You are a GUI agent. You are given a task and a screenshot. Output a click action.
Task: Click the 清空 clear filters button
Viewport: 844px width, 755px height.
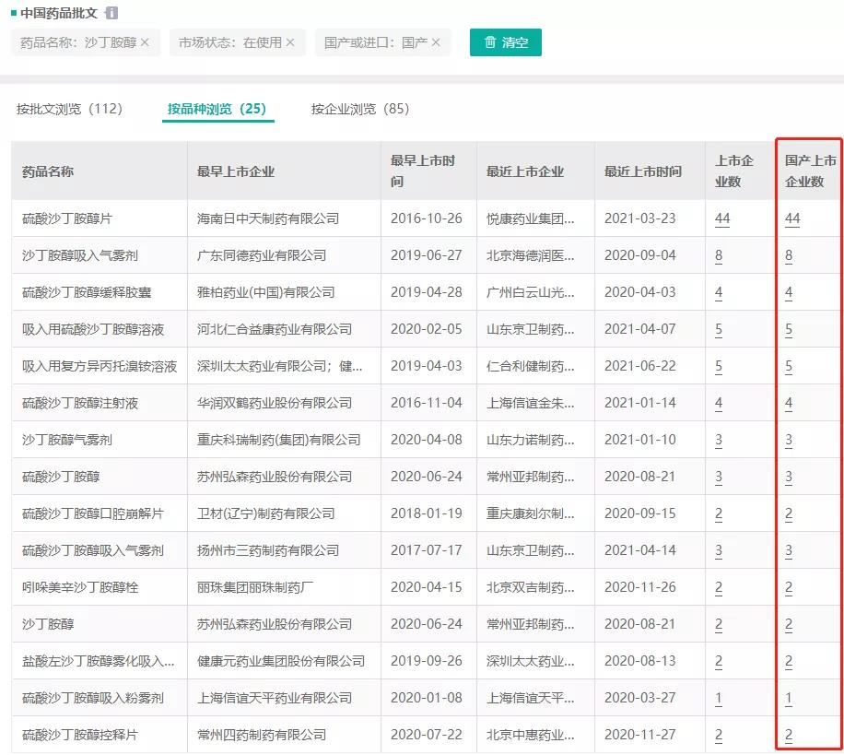(x=505, y=42)
